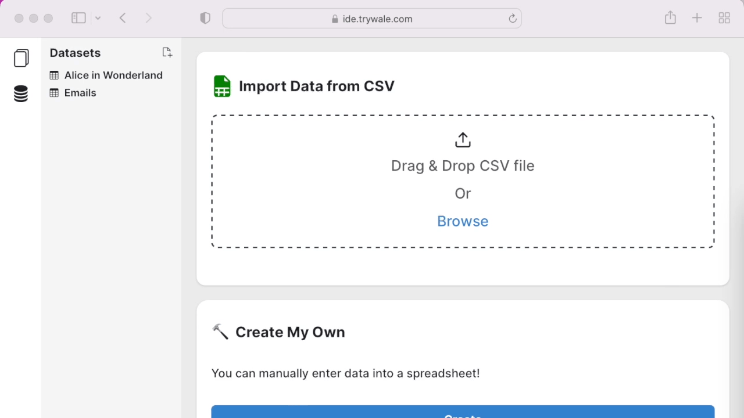Open a new browser tab
The height and width of the screenshot is (418, 744).
(696, 18)
